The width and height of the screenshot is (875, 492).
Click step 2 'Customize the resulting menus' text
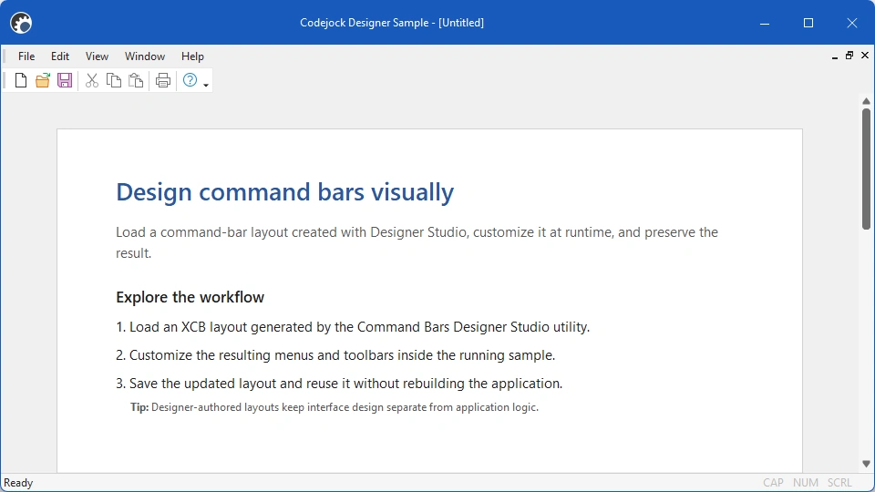[335, 355]
